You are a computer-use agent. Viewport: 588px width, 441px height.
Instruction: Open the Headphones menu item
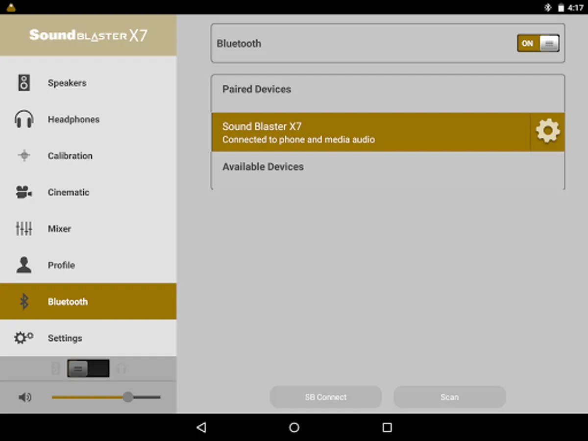[88, 120]
